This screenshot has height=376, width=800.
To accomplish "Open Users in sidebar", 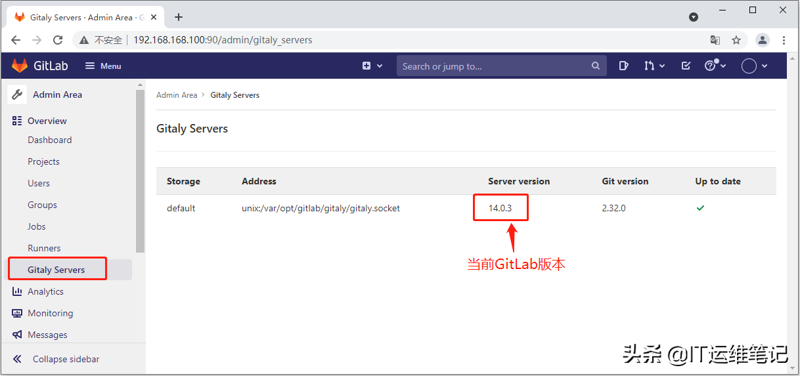I will tap(39, 183).
